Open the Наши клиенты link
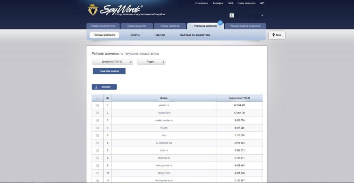 246,3
